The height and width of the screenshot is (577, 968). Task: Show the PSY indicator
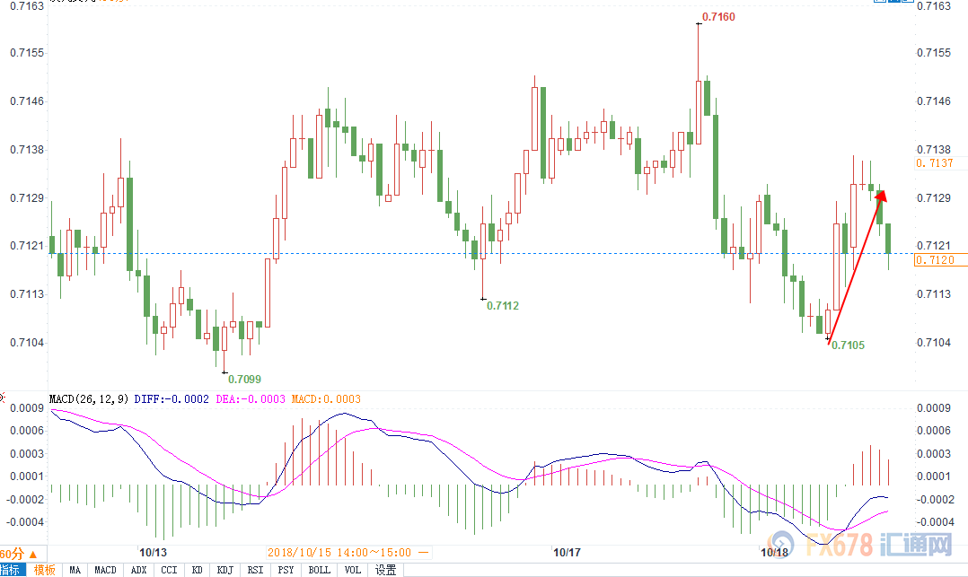pyautogui.click(x=286, y=570)
